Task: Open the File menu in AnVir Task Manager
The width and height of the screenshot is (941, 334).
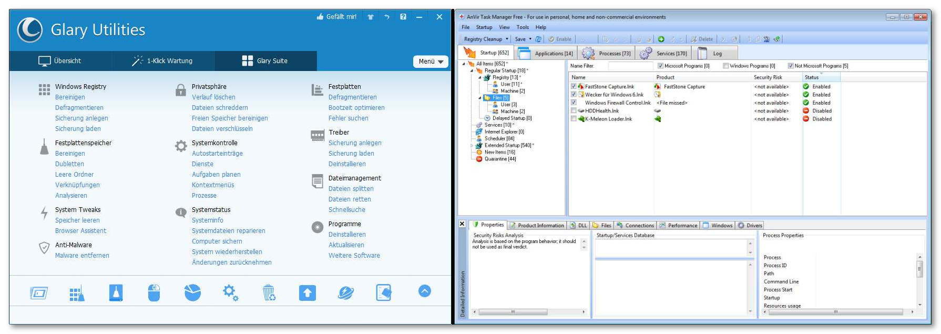Action: (466, 27)
